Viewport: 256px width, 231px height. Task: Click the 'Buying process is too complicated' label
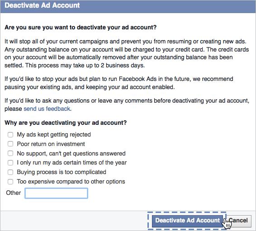click(x=62, y=172)
